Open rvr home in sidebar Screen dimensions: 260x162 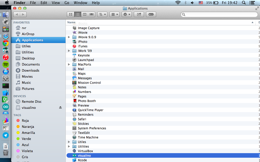point(38,28)
